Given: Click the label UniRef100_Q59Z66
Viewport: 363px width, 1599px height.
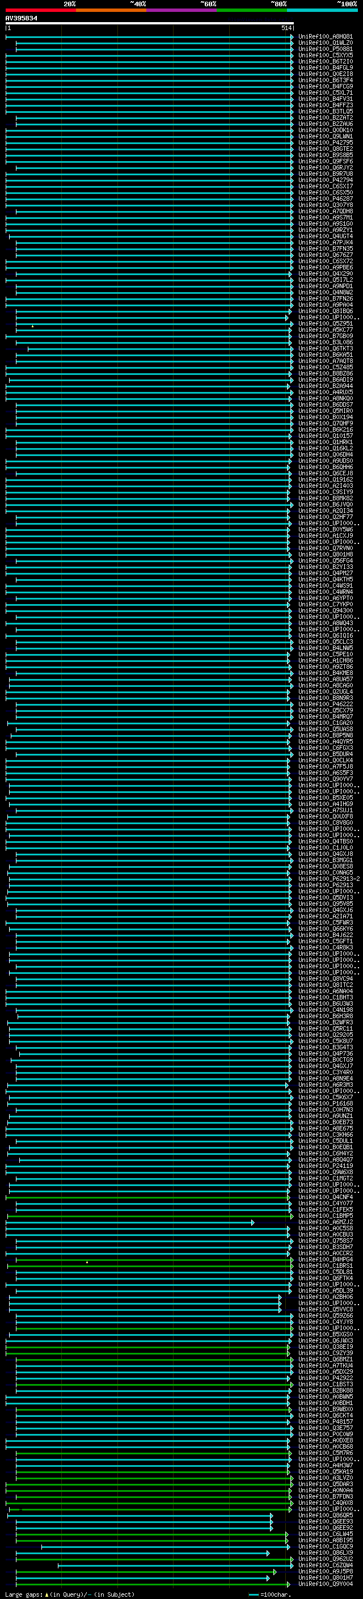Looking at the screenshot, I should (325, 1315).
